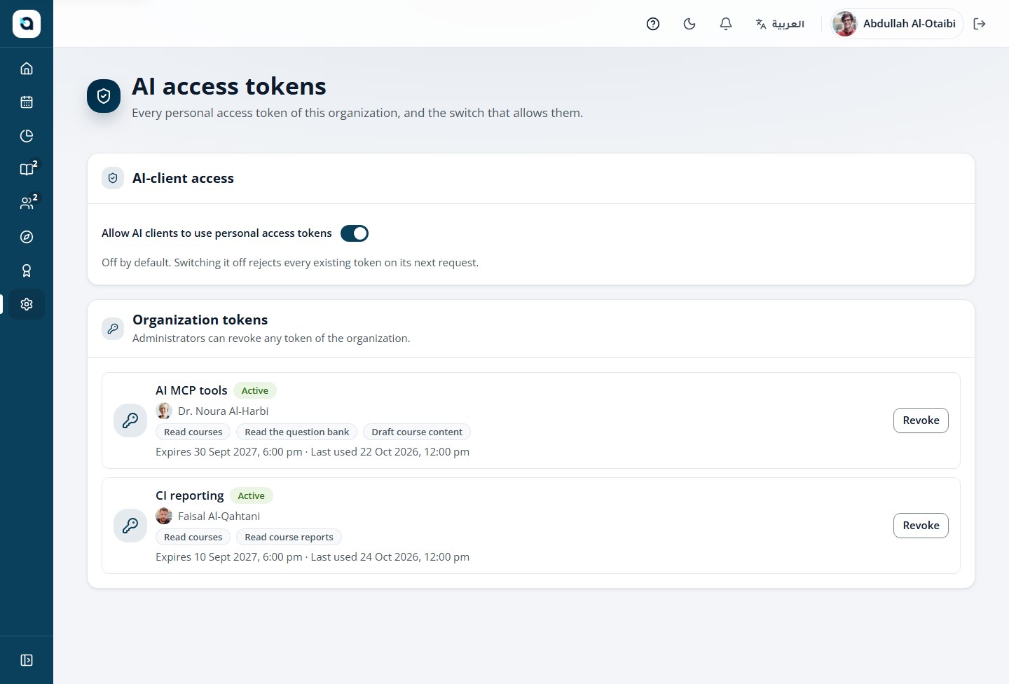Screen dimensions: 1009x684
Task: Click Read the question bank tag
Action: [x=297, y=432]
